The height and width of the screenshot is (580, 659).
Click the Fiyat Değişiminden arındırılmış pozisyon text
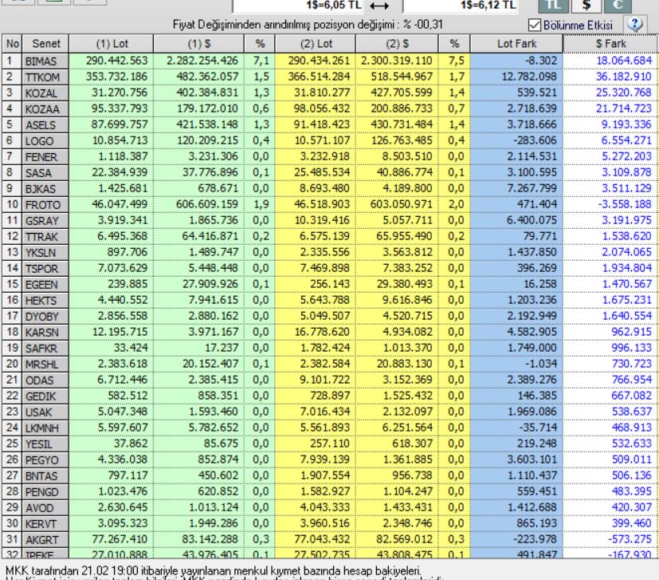click(308, 25)
